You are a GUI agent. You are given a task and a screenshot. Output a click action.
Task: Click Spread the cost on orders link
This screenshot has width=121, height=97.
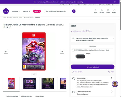tap(81, 31)
